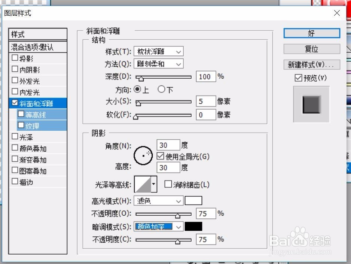Click the 软化 soften slider handle

click(x=136, y=117)
